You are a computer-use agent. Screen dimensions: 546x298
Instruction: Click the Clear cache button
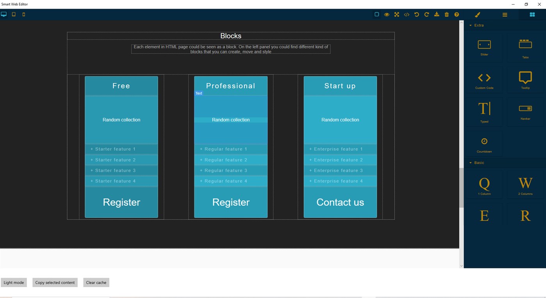click(96, 282)
